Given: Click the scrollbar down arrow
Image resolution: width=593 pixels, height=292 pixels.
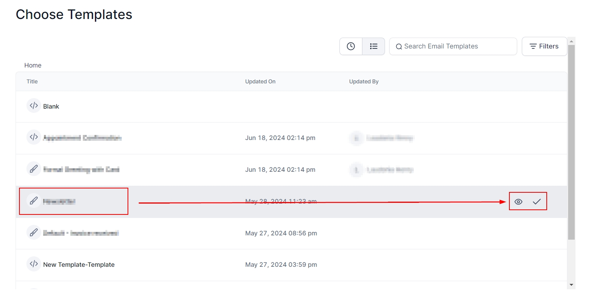Looking at the screenshot, I should pos(571,285).
